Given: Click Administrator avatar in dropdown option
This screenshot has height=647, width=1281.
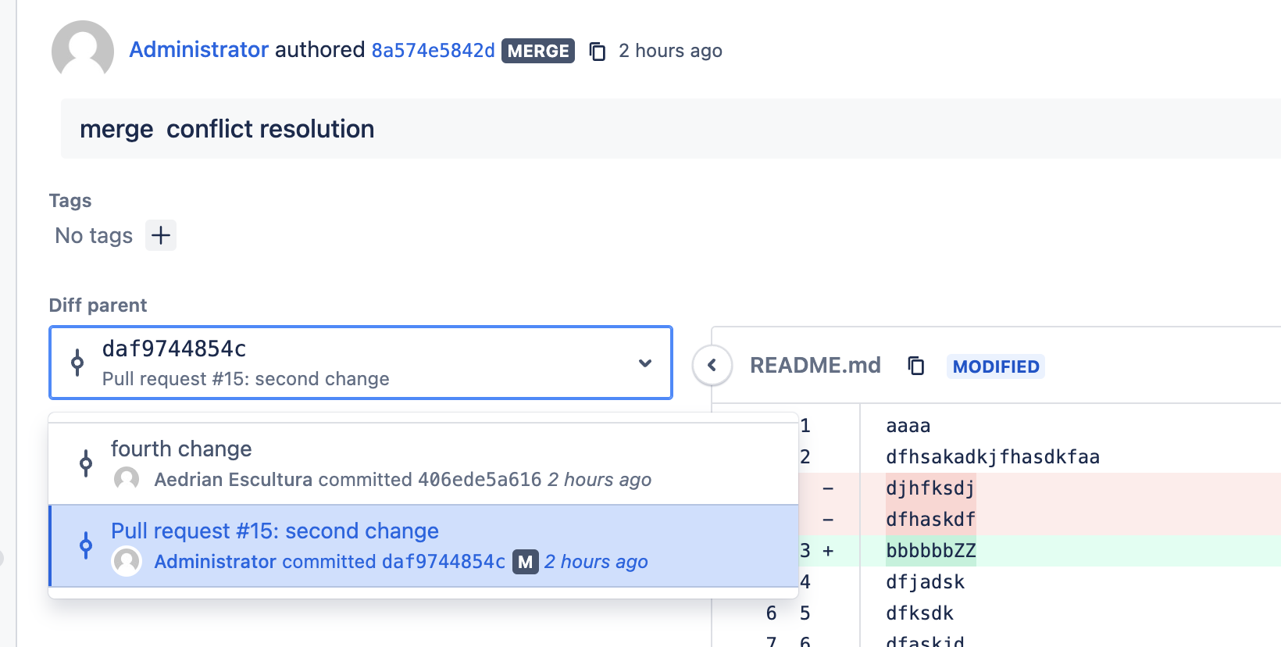Looking at the screenshot, I should click(x=127, y=561).
